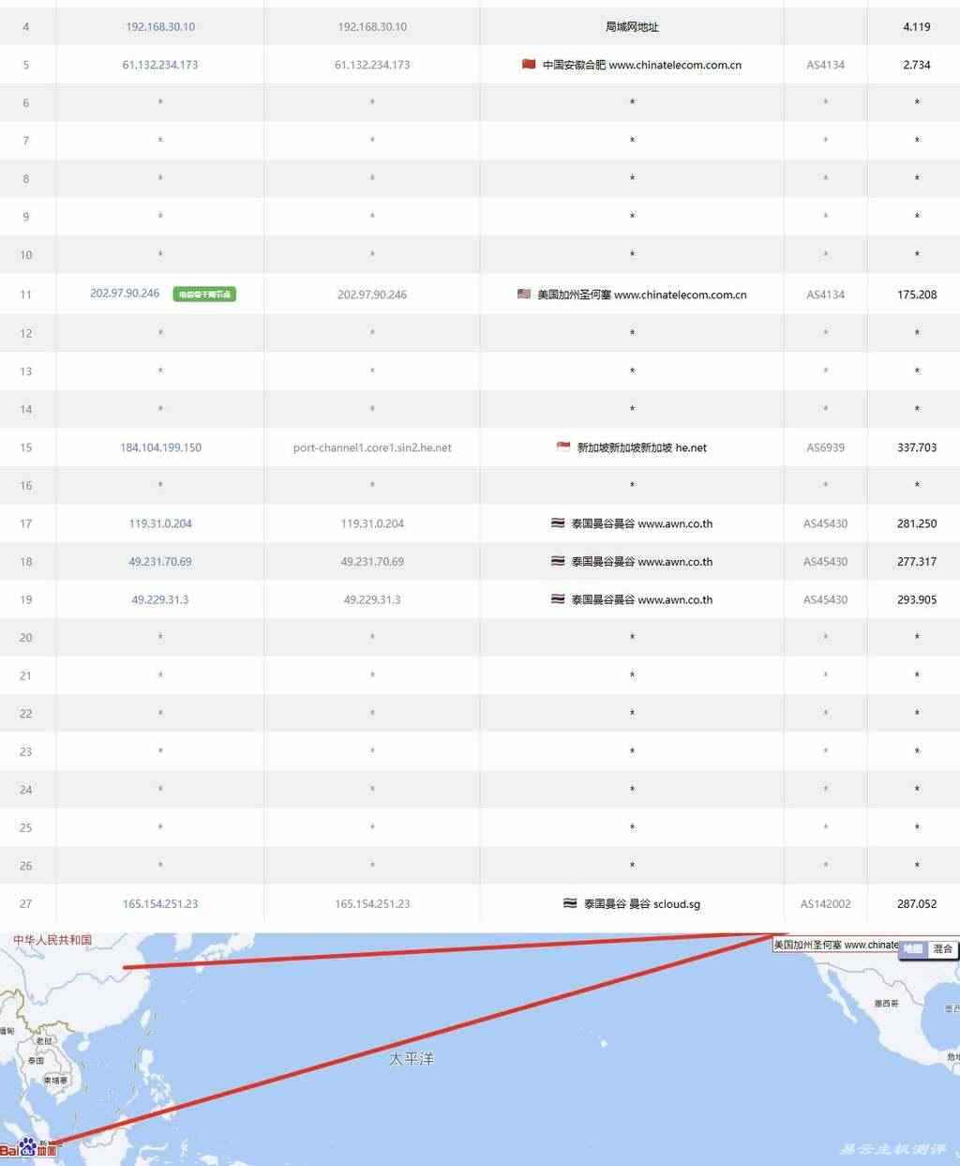
Task: Select latency value 2.734
Action: (x=917, y=65)
